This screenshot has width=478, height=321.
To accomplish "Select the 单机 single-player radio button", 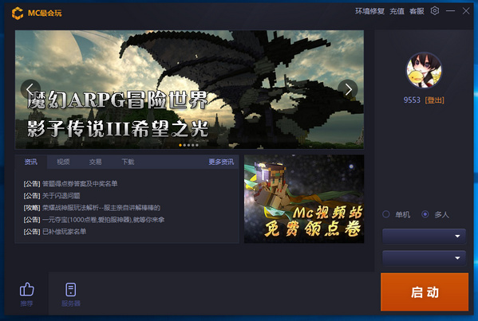I will [x=386, y=214].
